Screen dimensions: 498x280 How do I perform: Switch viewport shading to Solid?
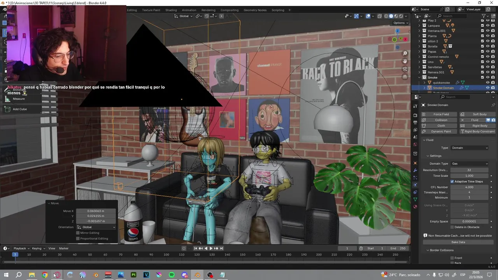tap(391, 16)
